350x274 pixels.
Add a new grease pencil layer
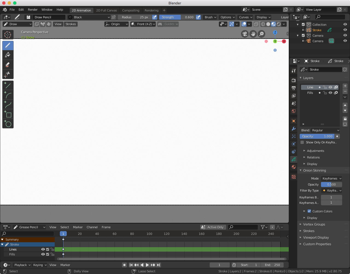pyautogui.click(x=345, y=86)
